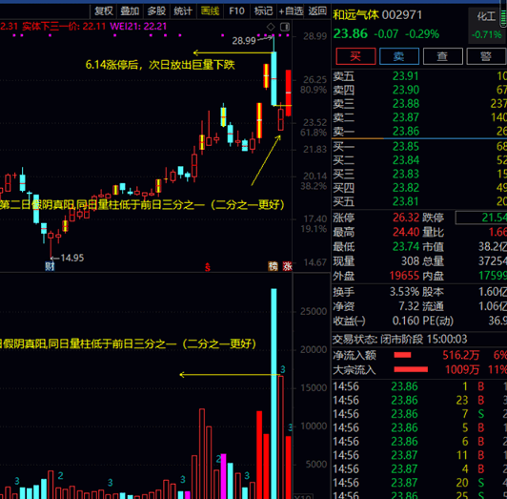Select 买二 price 23.84
507x499 pixels.
click(x=406, y=160)
